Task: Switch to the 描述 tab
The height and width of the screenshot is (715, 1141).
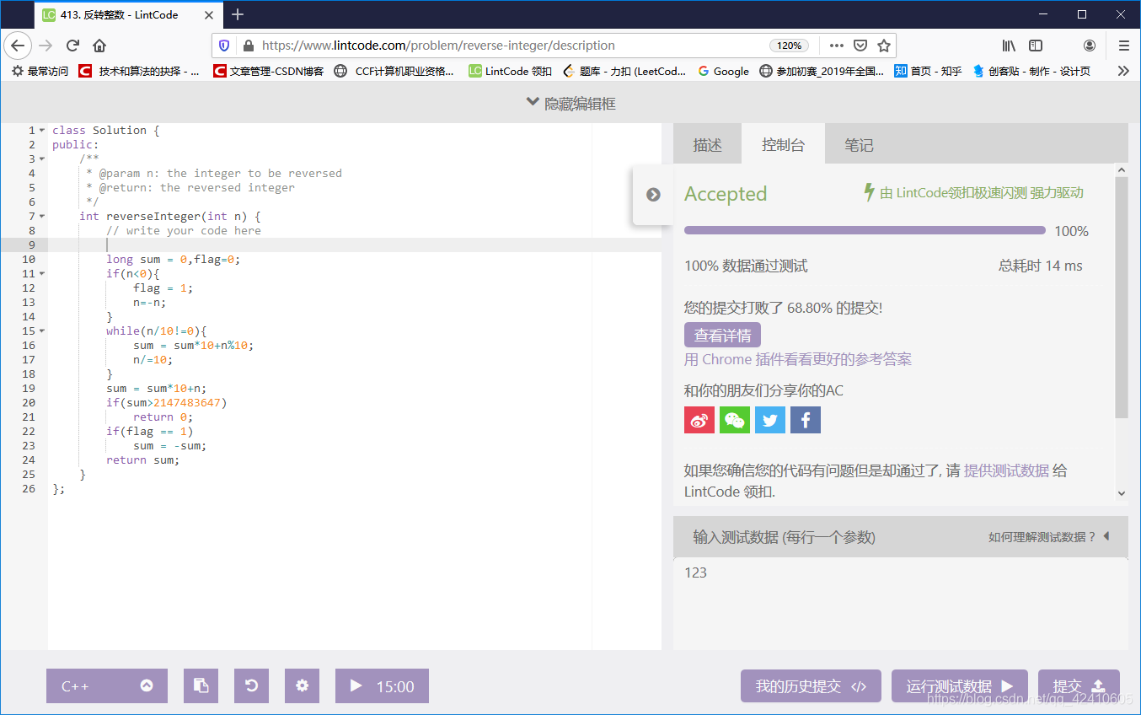Action: (707, 144)
